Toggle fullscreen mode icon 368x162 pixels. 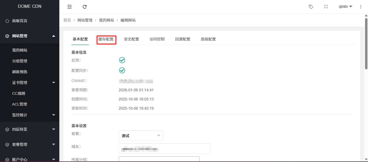tap(326, 7)
